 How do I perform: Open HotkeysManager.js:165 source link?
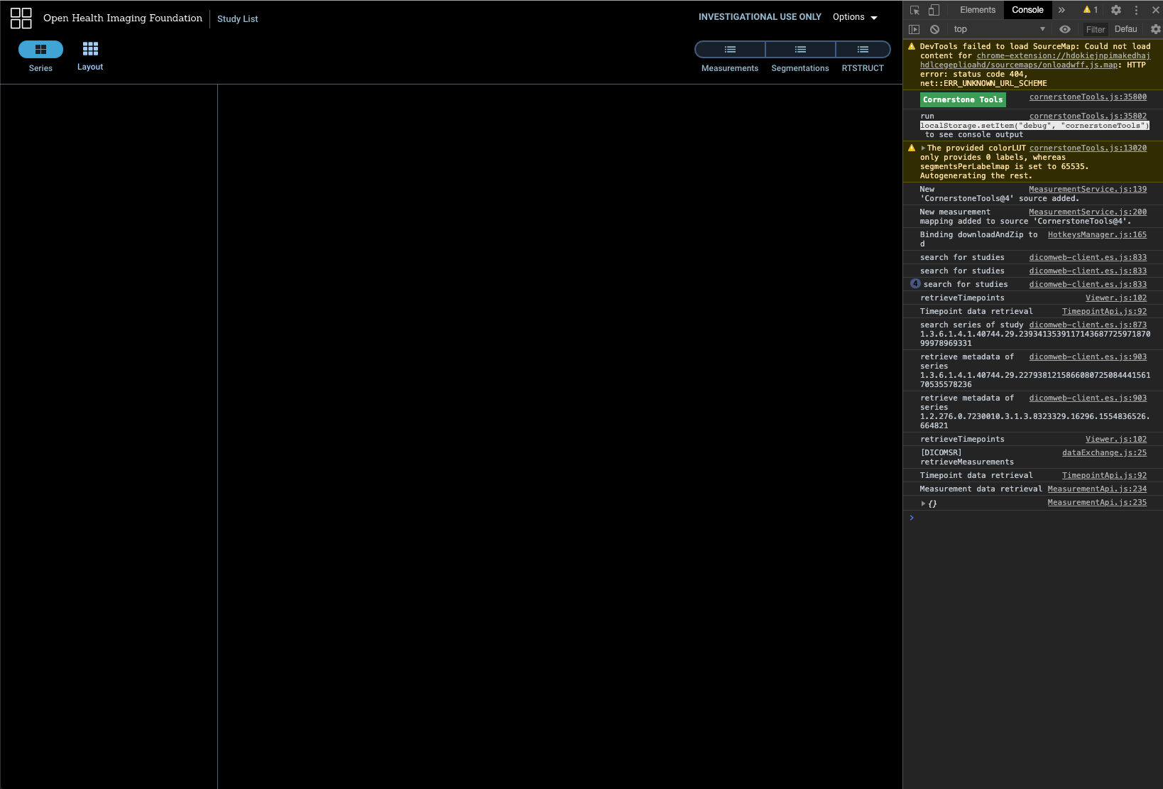[1097, 234]
